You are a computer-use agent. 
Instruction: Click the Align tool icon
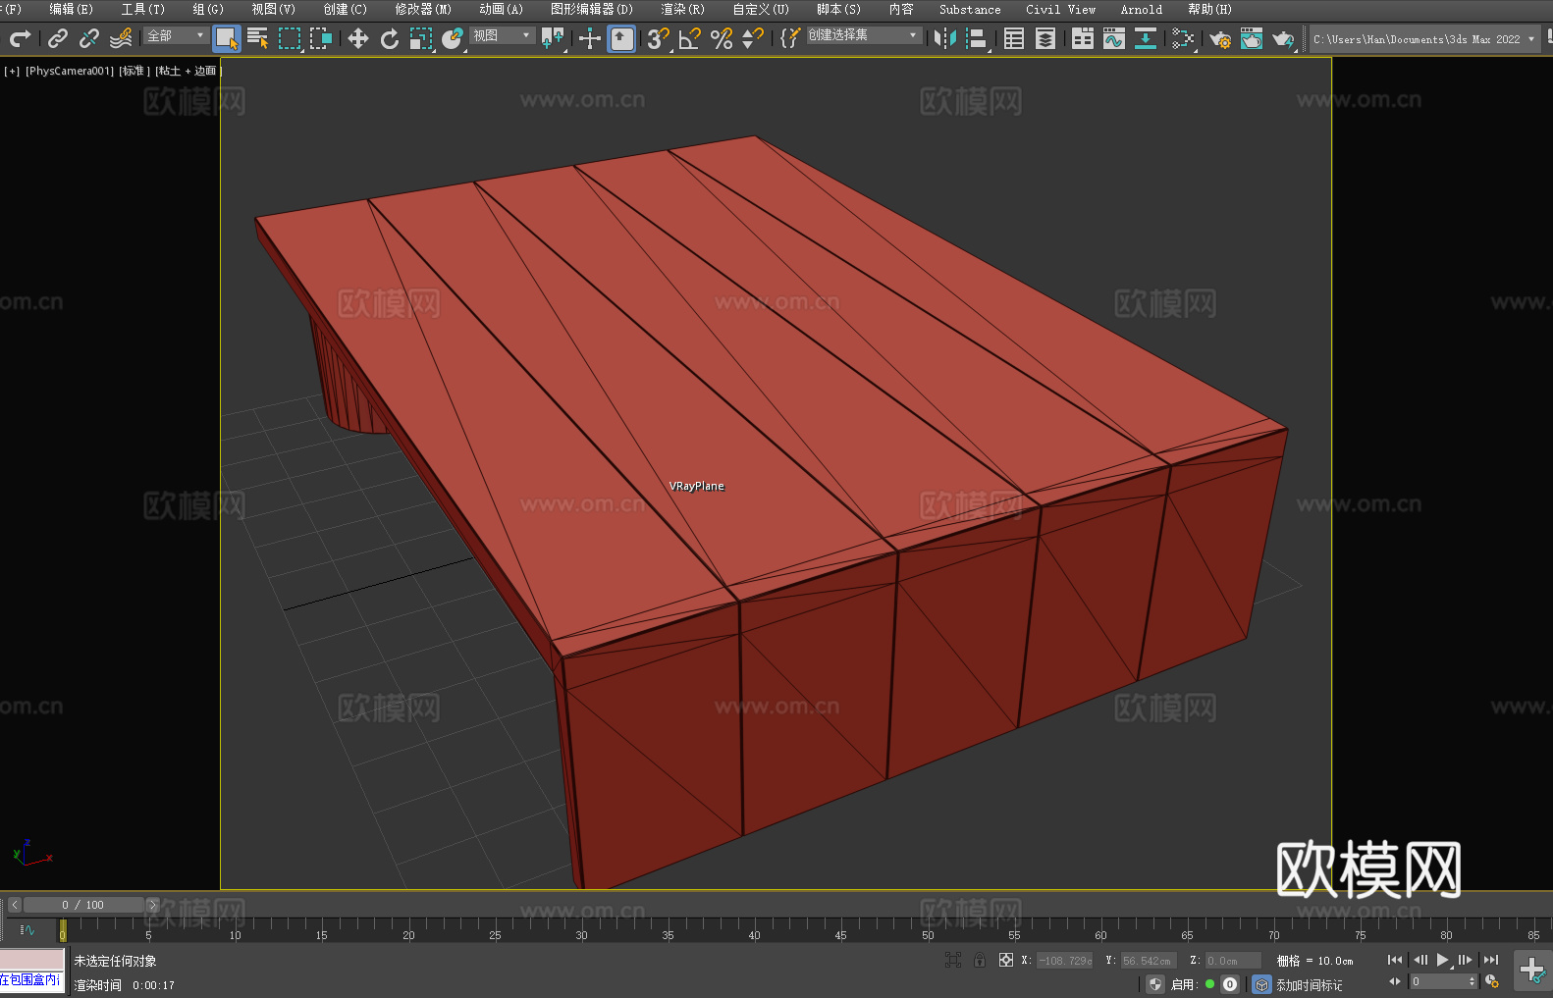point(977,38)
